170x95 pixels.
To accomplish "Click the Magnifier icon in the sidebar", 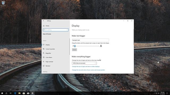I will pos(44,53).
